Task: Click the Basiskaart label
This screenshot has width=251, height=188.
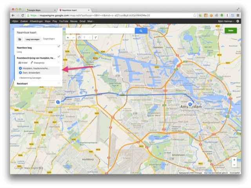Action: [x=22, y=84]
